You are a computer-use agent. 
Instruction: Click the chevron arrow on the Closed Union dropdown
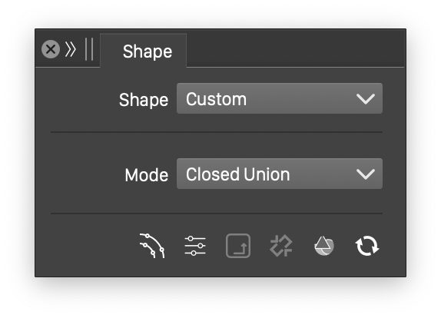(x=366, y=174)
